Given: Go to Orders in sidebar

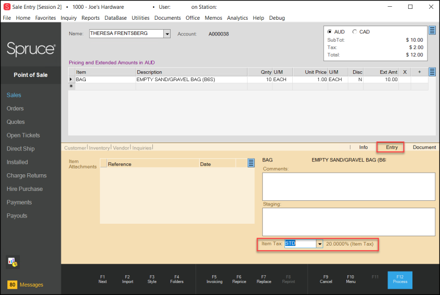Looking at the screenshot, I should 15,109.
